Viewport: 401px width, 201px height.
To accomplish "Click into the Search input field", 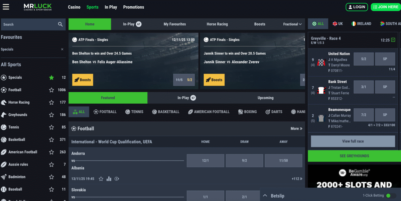I will coord(28,24).
